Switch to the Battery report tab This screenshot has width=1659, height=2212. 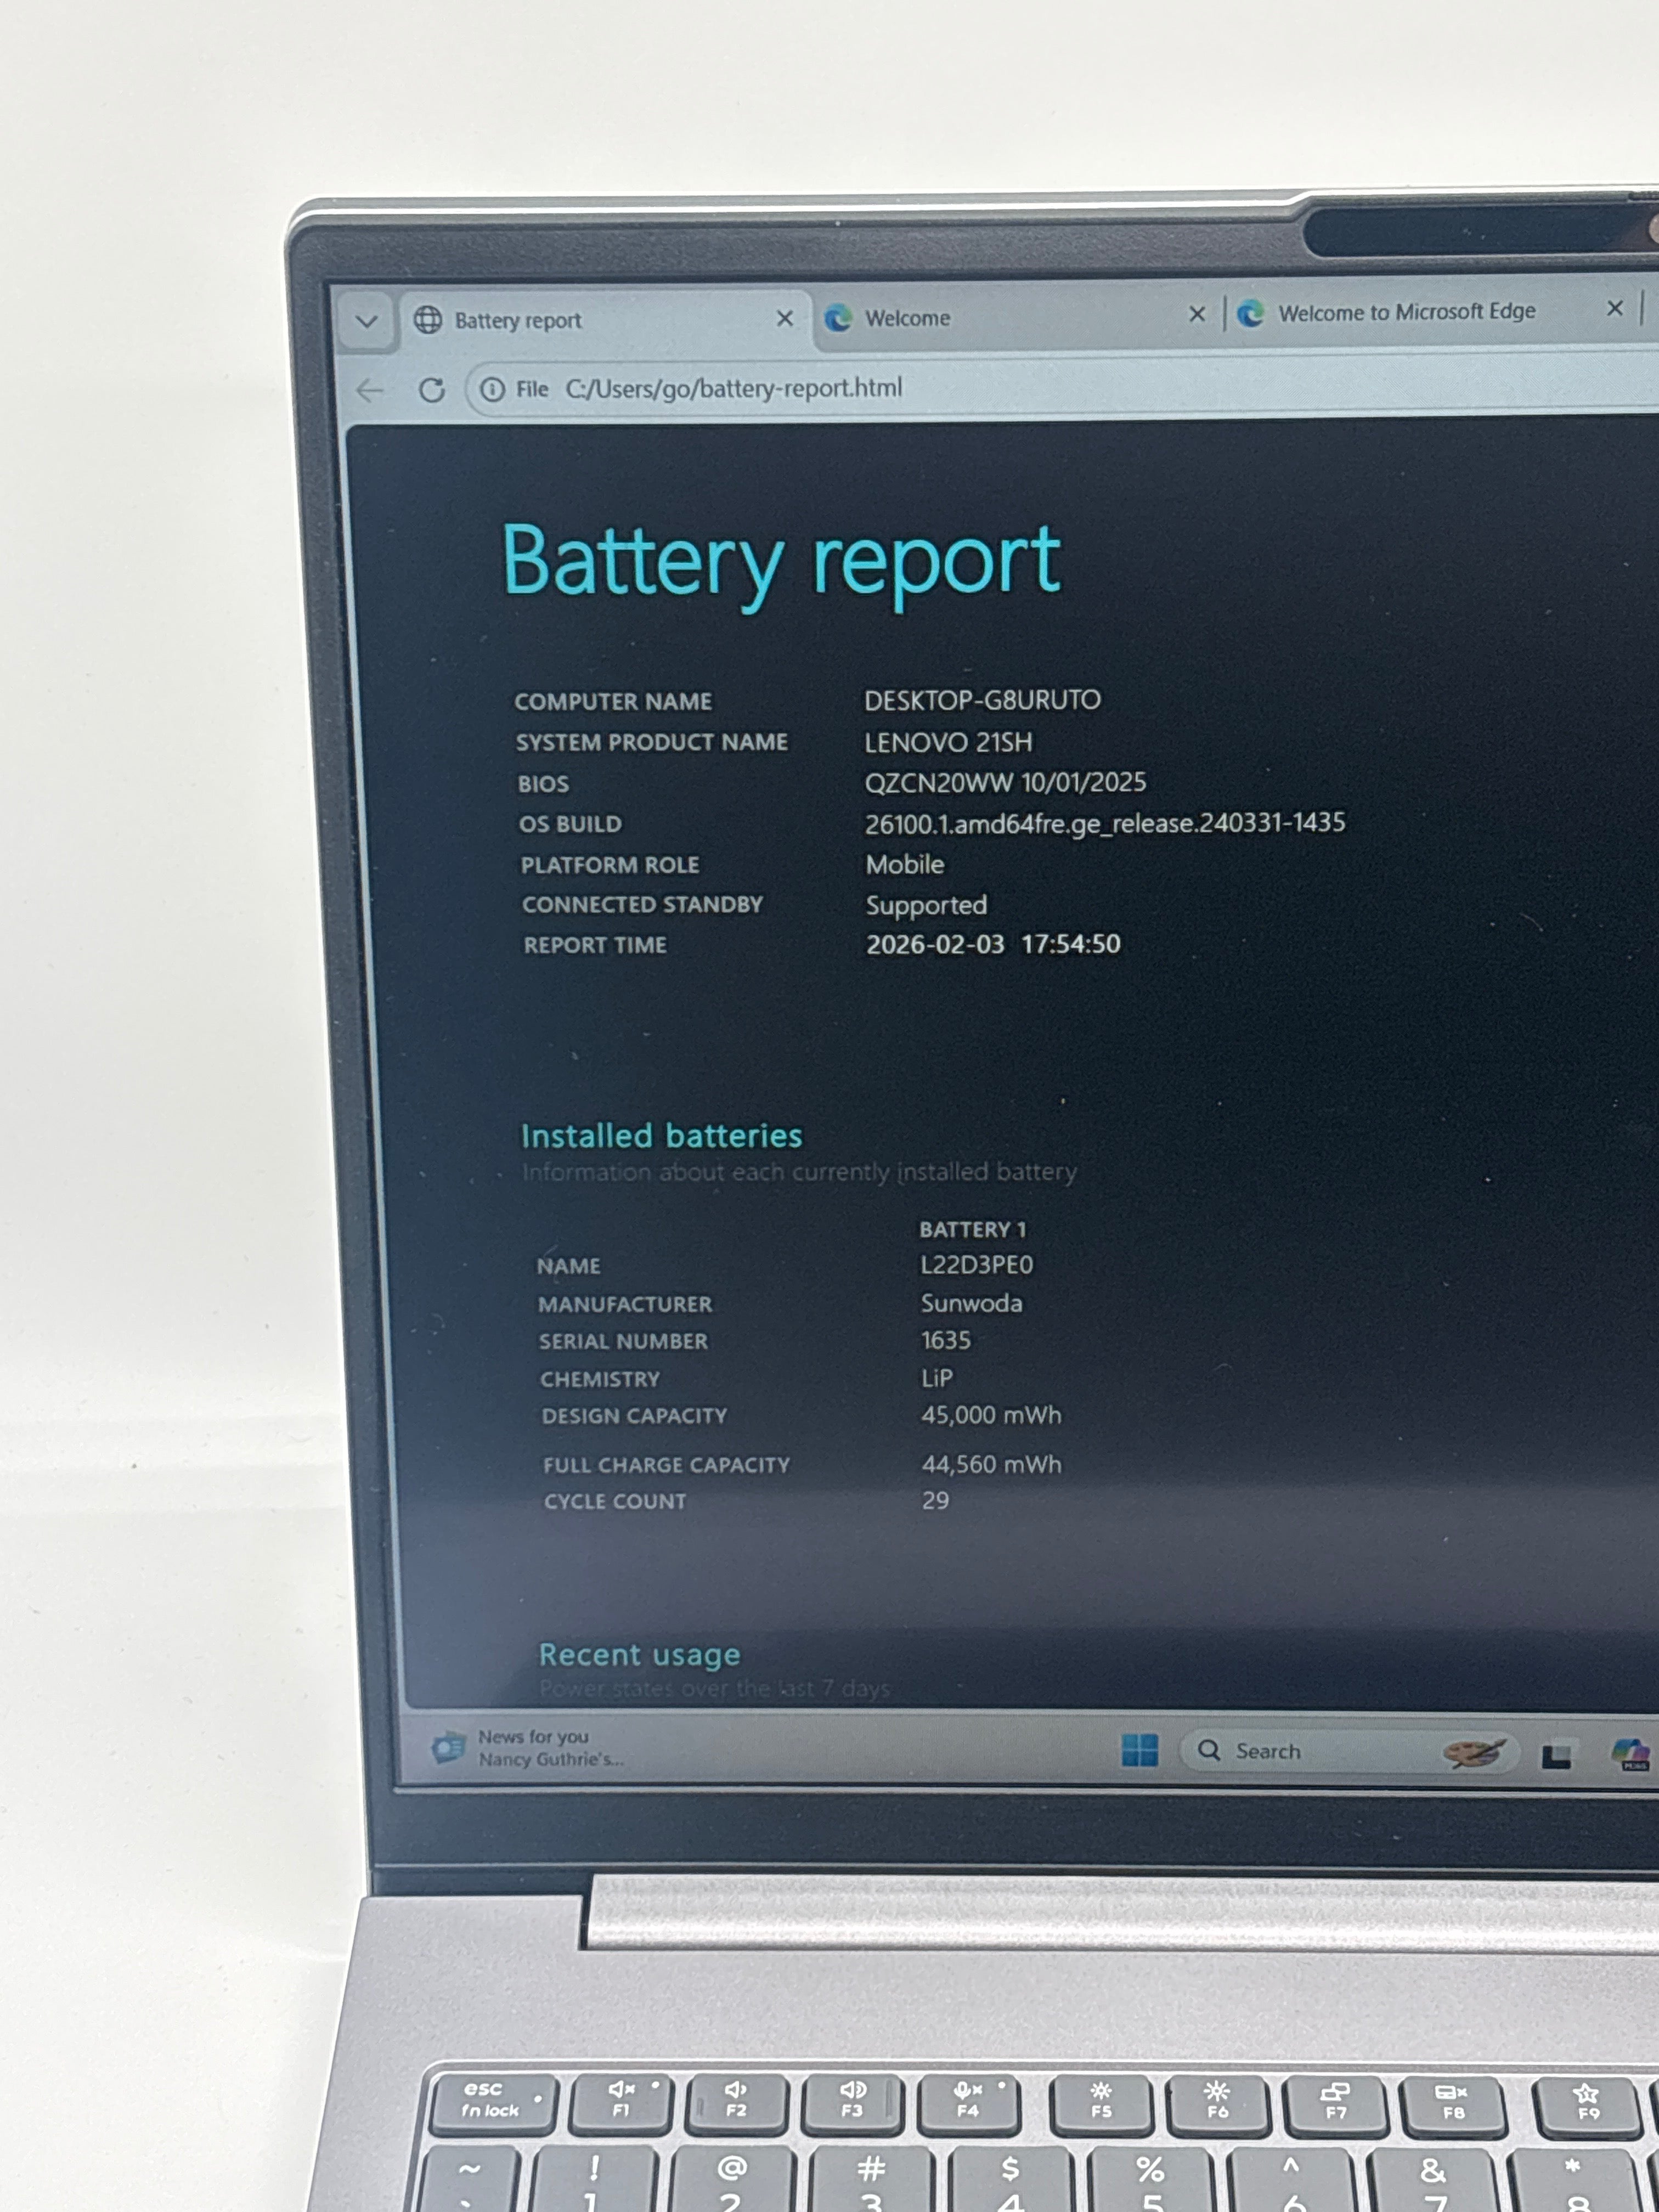pyautogui.click(x=604, y=320)
